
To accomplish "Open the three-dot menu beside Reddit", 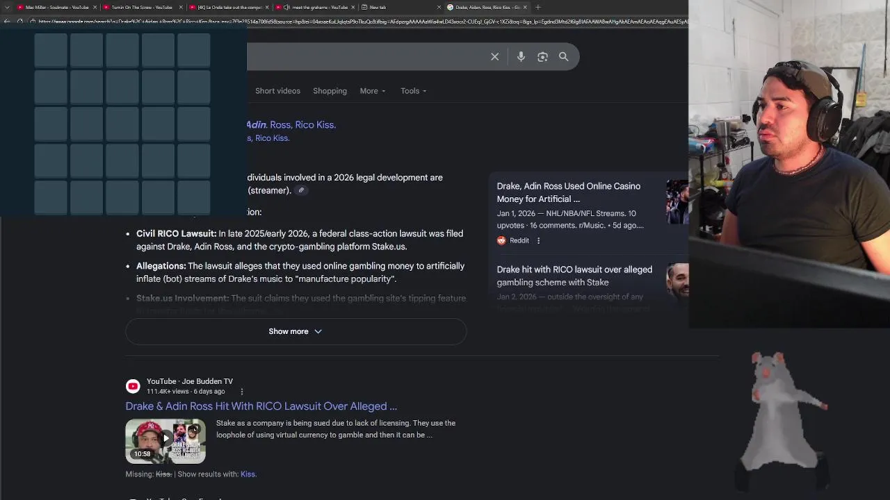I will 538,240.
